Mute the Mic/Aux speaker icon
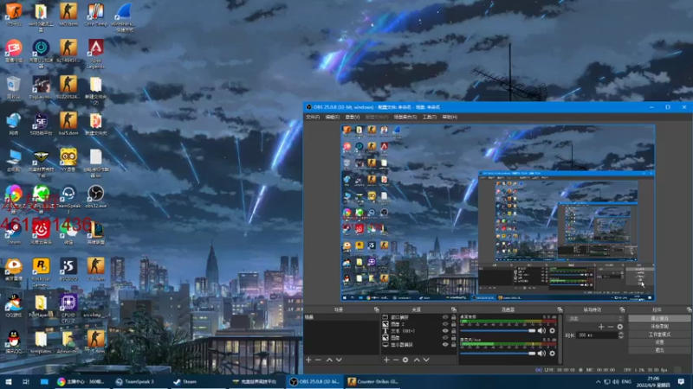This screenshot has width=693, height=389. pos(542,354)
